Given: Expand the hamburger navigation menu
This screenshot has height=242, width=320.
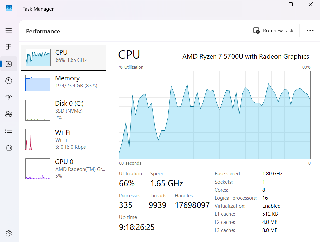Looking at the screenshot, I should (9, 30).
